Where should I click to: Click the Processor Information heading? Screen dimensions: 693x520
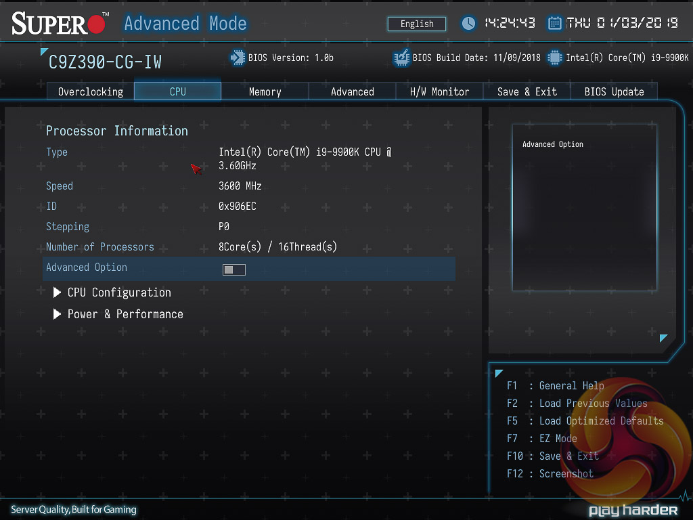pyautogui.click(x=117, y=131)
